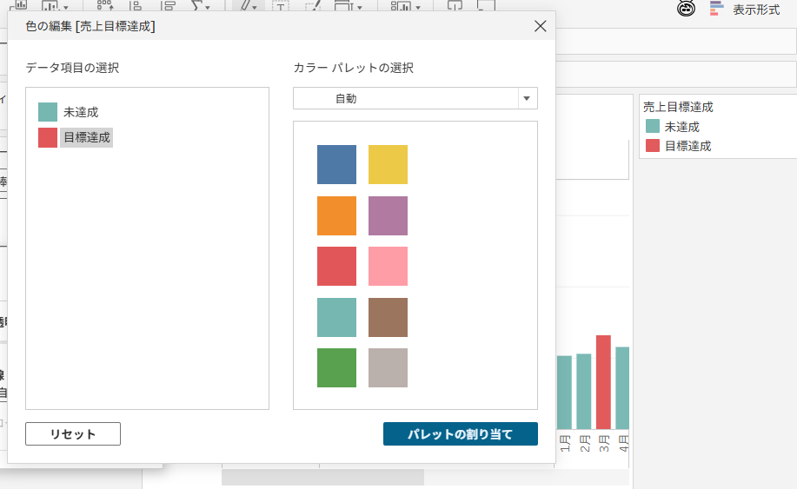Select the 未達成 data item
797x489 pixels.
[x=80, y=112]
